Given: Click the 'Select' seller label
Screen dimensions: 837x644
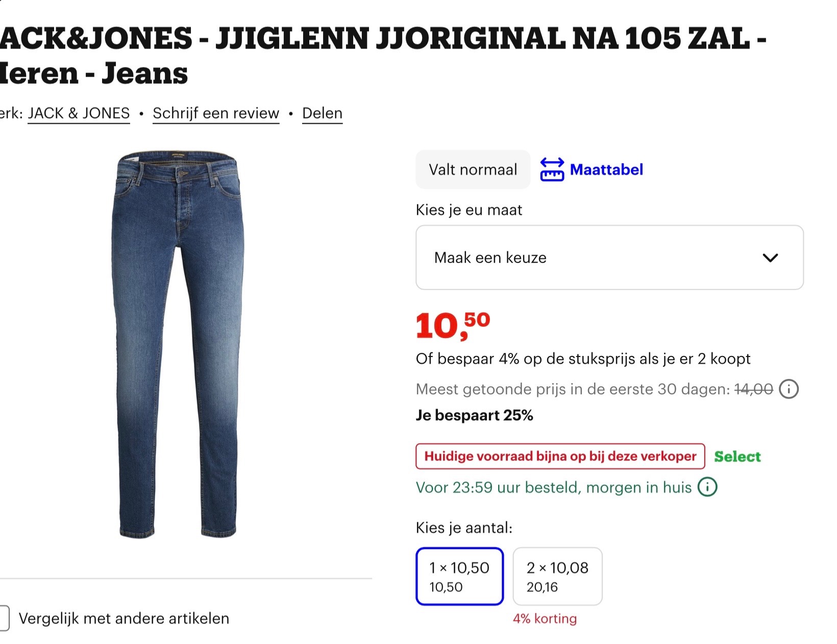Looking at the screenshot, I should click(x=737, y=456).
